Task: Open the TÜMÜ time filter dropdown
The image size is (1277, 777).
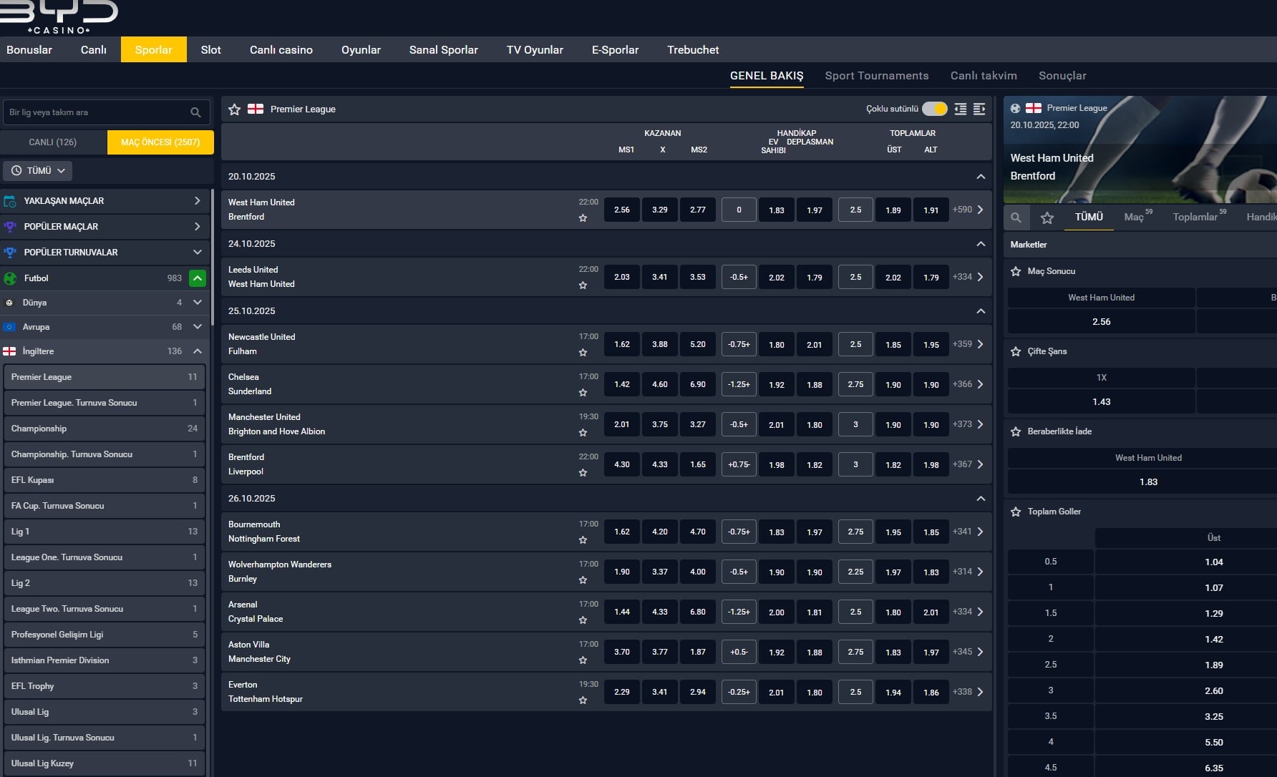Action: point(38,171)
